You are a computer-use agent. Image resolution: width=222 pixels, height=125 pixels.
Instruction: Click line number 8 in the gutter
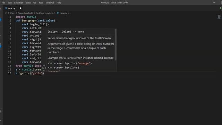point(10,43)
